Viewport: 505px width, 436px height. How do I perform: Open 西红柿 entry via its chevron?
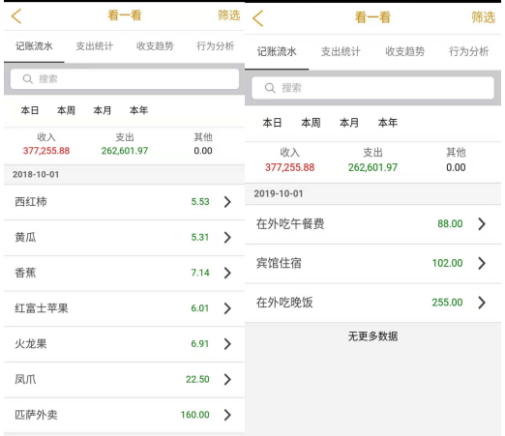pos(227,202)
